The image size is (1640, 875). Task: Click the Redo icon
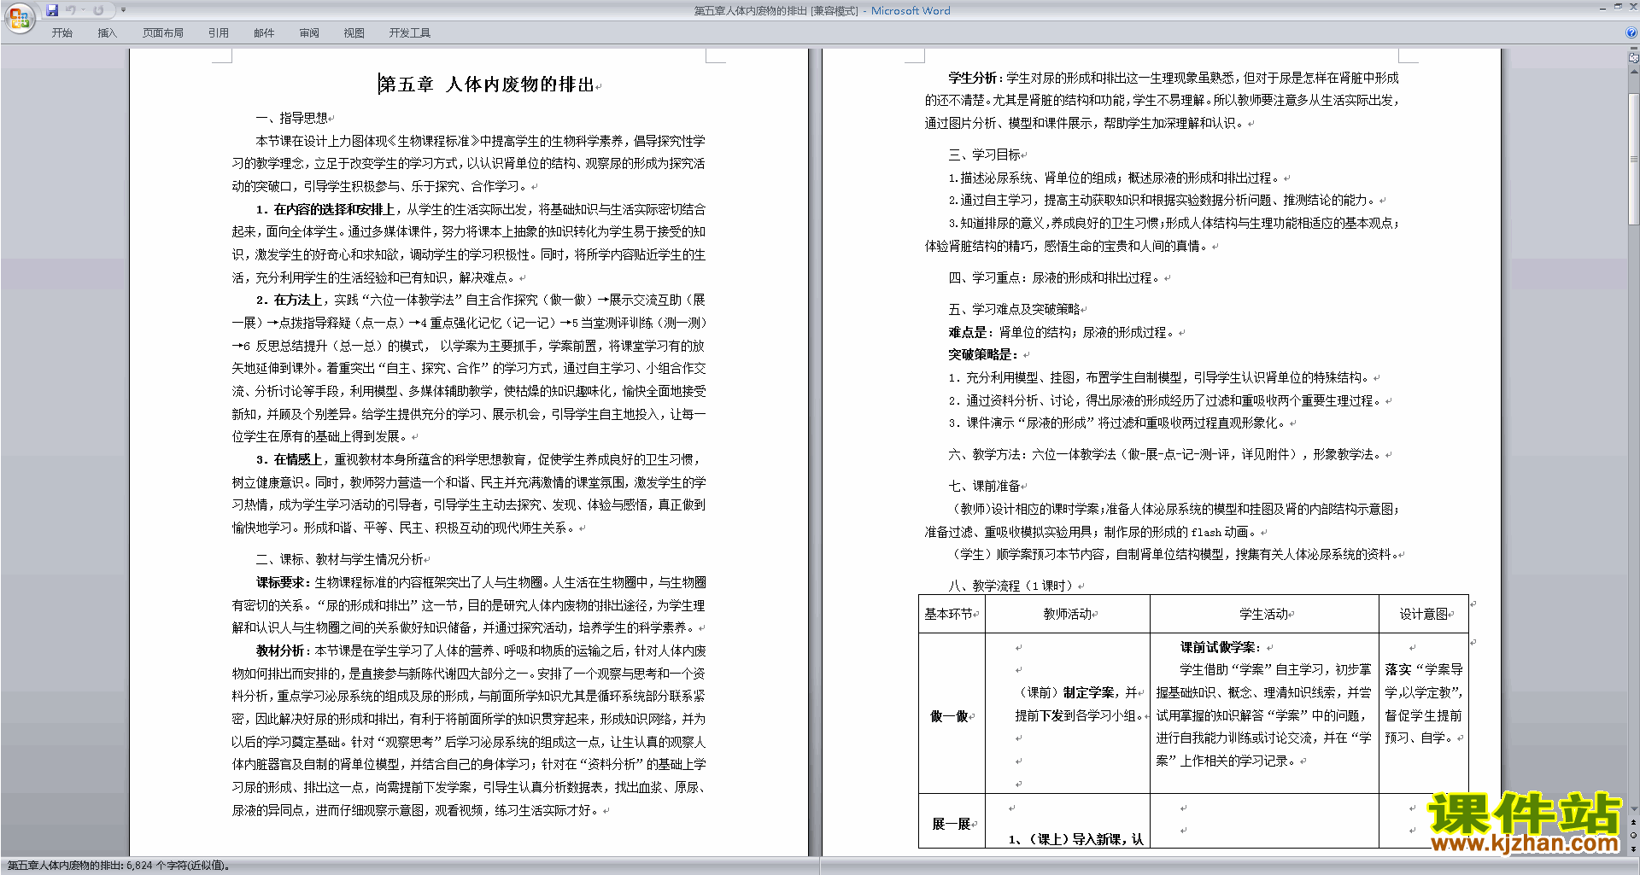pyautogui.click(x=98, y=10)
